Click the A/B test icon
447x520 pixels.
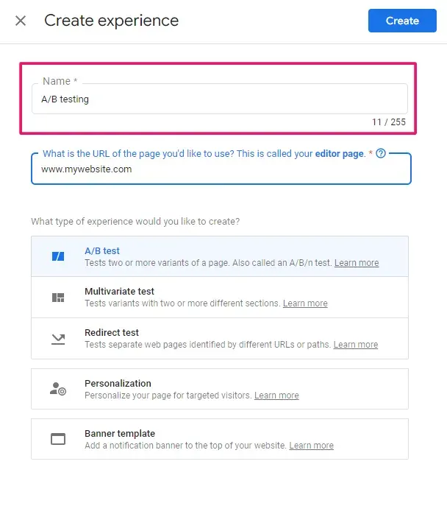pyautogui.click(x=58, y=256)
